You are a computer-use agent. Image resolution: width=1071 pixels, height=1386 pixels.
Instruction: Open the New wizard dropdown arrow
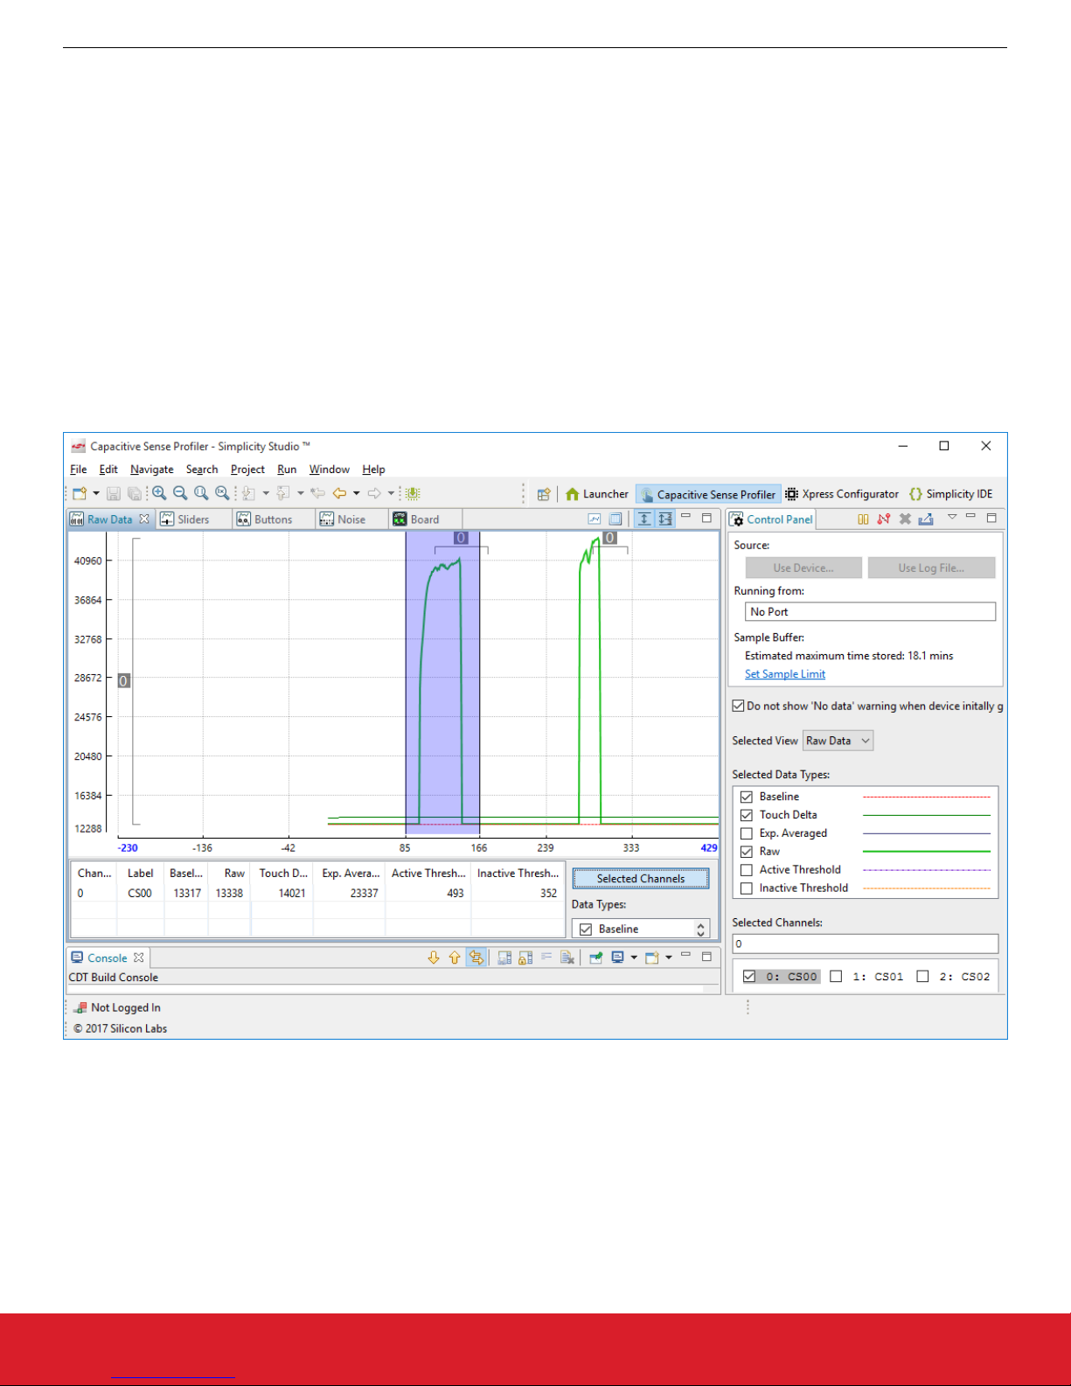(96, 494)
